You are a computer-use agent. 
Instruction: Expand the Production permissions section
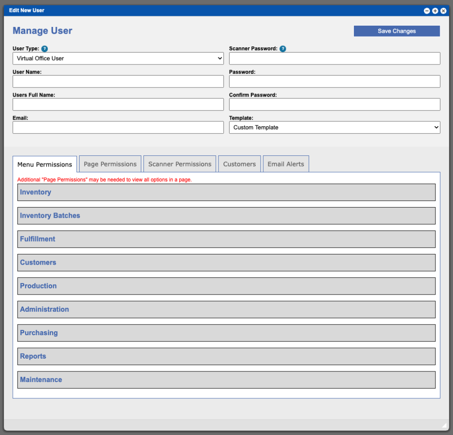point(226,286)
